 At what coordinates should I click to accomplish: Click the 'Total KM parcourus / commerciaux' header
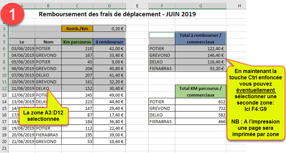coord(200,92)
